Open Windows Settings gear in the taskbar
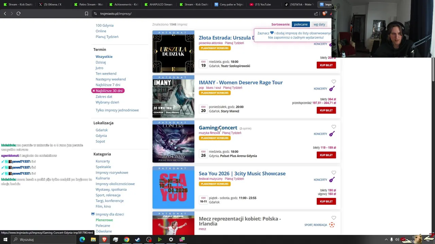The height and width of the screenshot is (244, 435). click(171, 240)
